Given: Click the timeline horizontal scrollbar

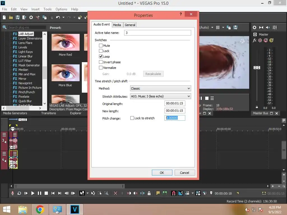Looking at the screenshot, I should tap(69, 186).
